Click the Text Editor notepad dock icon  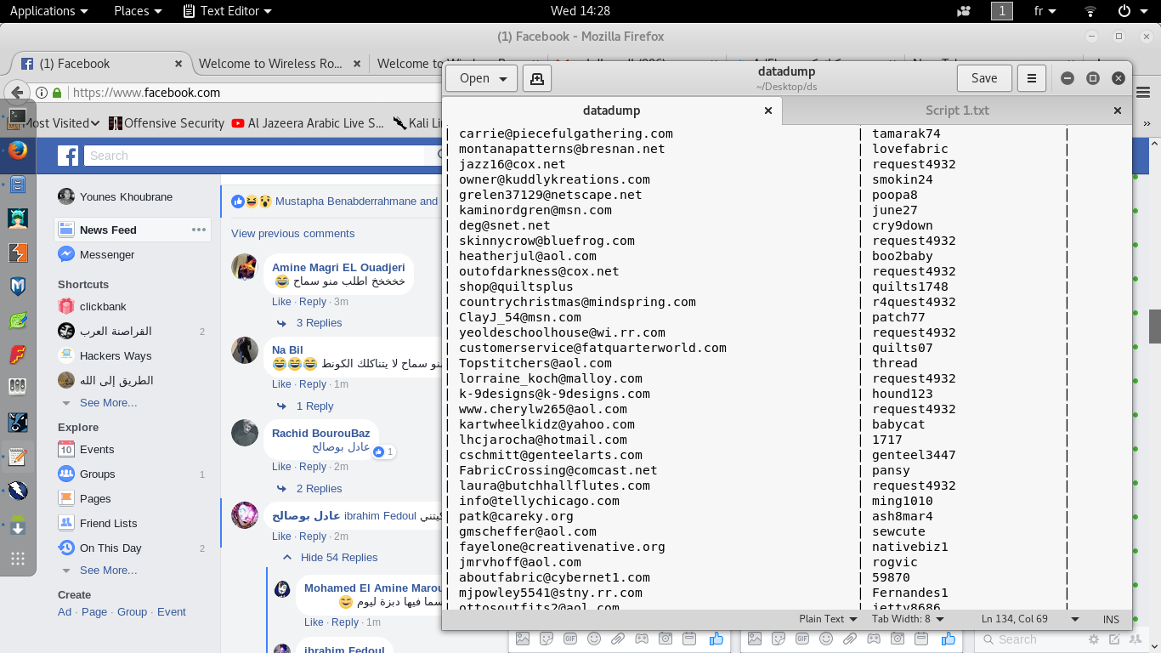18,457
